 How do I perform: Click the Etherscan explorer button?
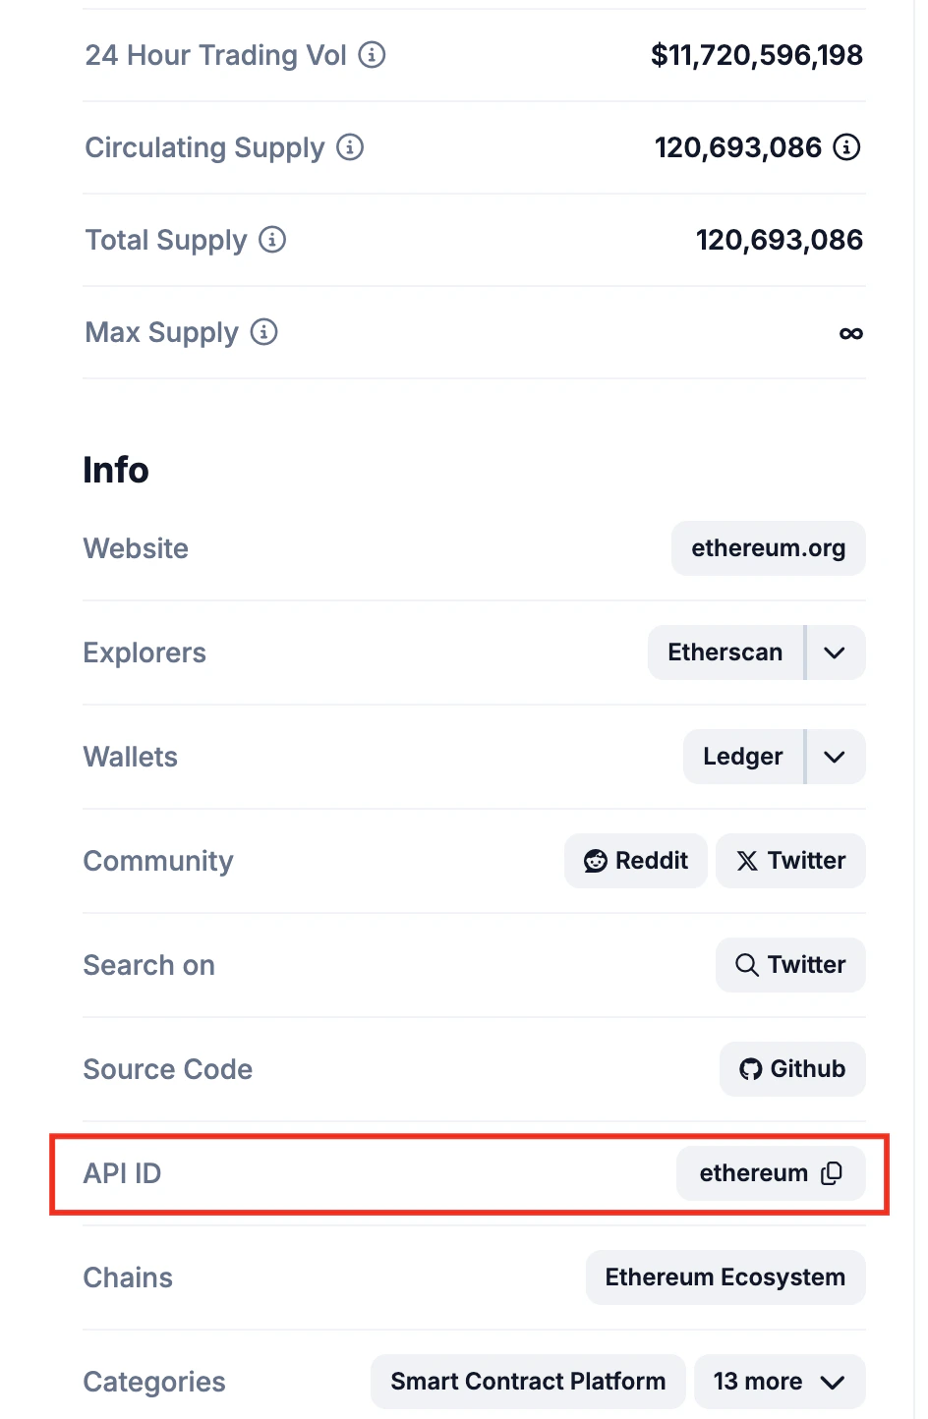tap(725, 653)
